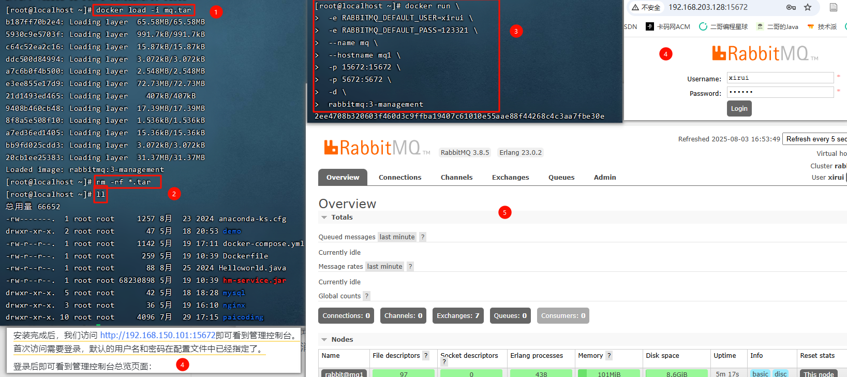The width and height of the screenshot is (847, 377).
Task: Click the paicoding directory in the terminal
Action: 243,317
